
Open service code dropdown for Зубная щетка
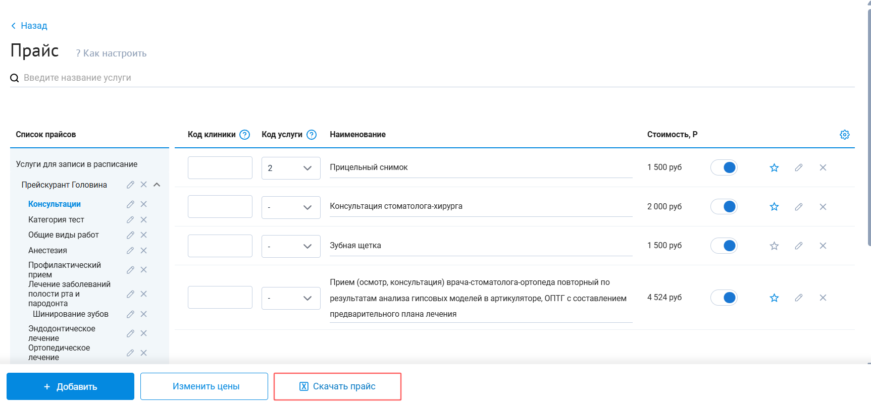point(291,246)
